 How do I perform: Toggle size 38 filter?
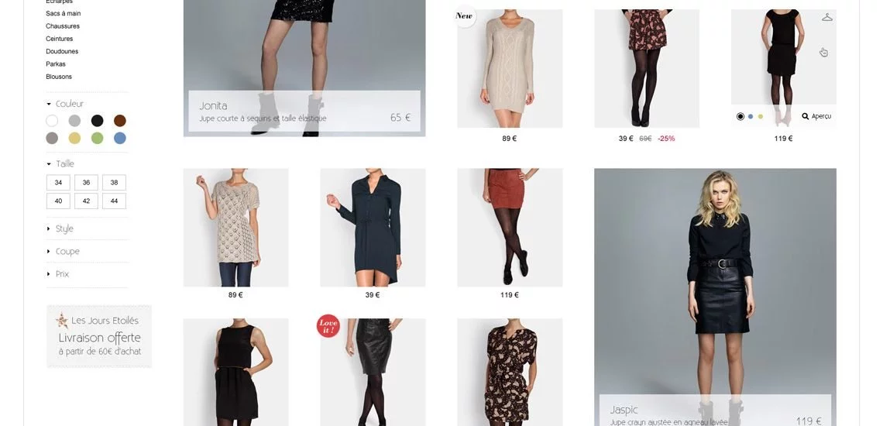115,183
